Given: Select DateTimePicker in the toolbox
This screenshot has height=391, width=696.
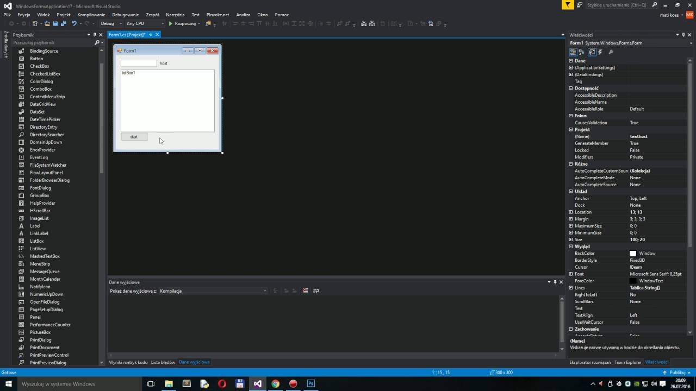Looking at the screenshot, I should tap(45, 119).
